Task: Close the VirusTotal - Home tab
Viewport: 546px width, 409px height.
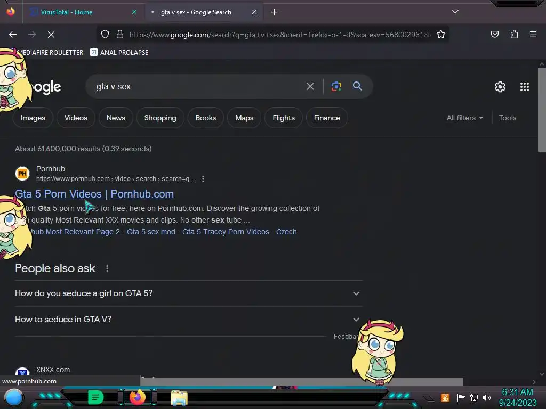Action: coord(134,12)
